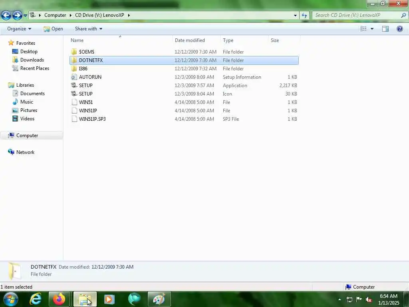The height and width of the screenshot is (307, 409).
Task: Go forward using the Forward arrow button
Action: point(17,16)
